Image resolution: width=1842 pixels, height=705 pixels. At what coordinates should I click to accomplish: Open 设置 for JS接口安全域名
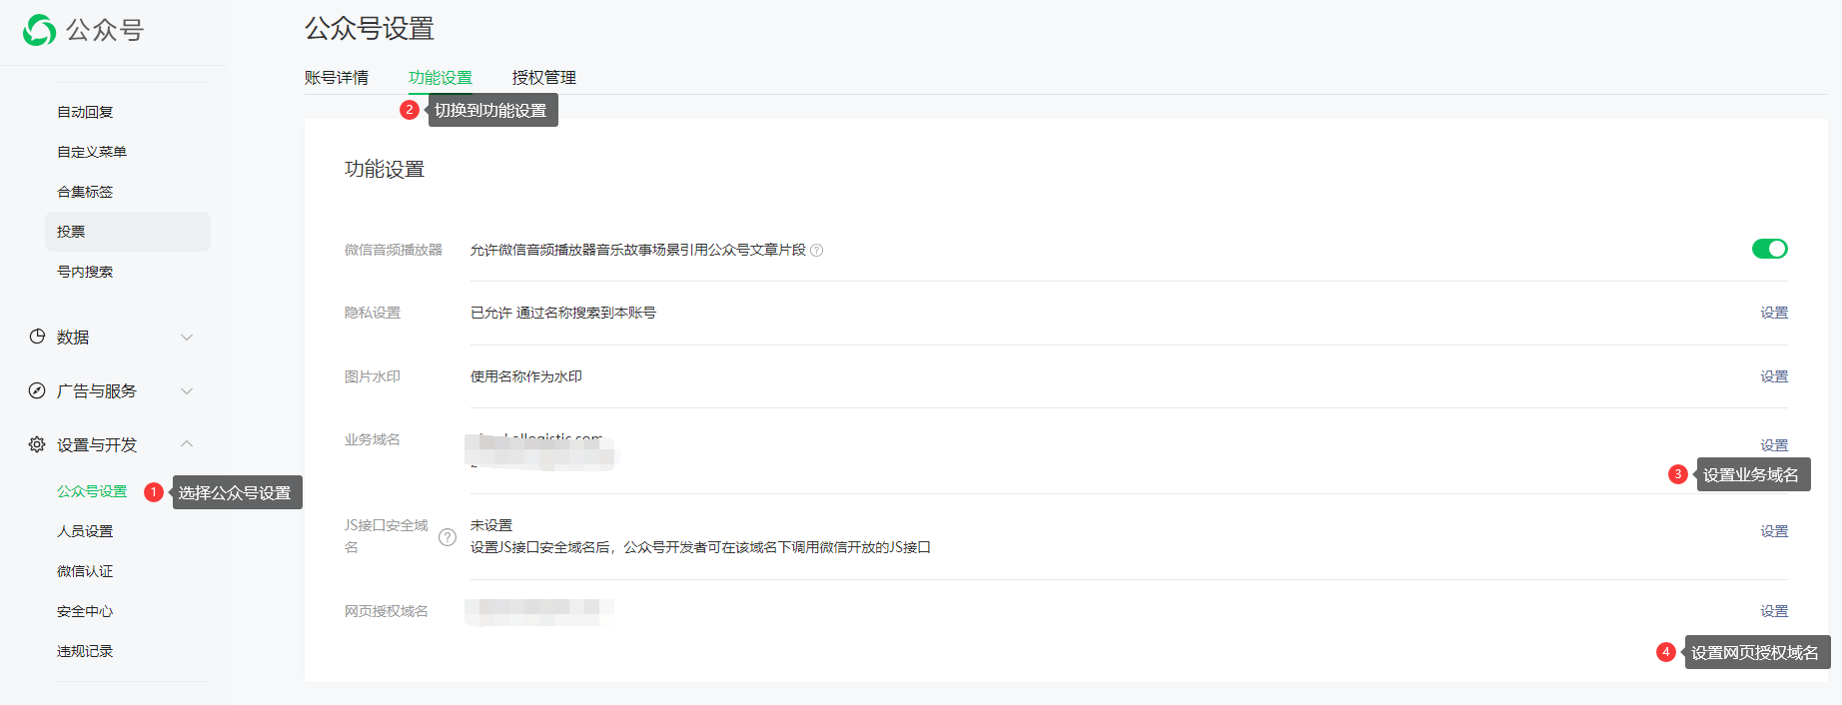tap(1773, 531)
